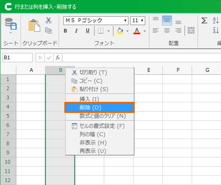Click the paste clipboard icon
This screenshot has width=221, height=185.
(x=34, y=25)
